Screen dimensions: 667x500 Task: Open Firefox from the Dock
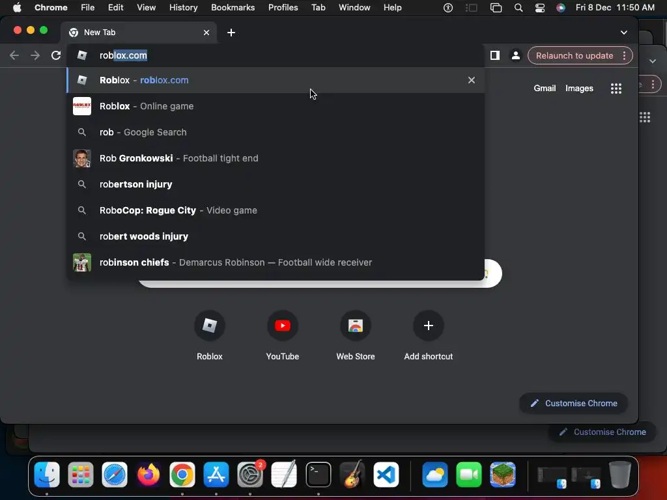click(148, 475)
